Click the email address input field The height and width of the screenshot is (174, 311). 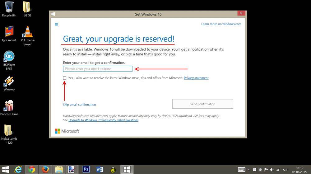pyautogui.click(x=97, y=69)
